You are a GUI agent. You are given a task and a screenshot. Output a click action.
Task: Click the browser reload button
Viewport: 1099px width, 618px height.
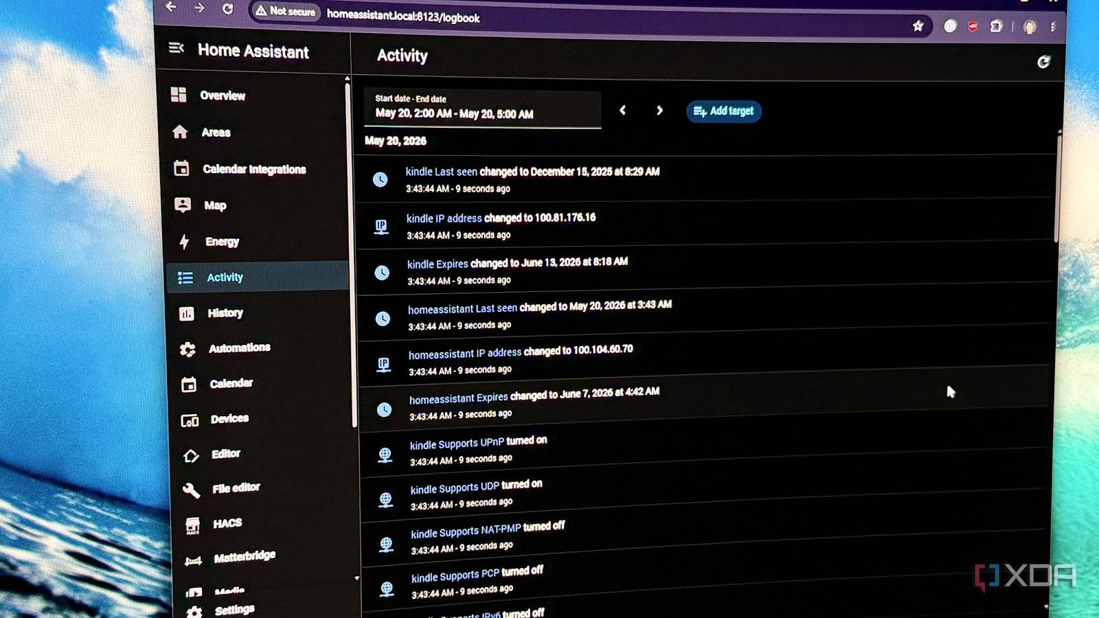(228, 8)
